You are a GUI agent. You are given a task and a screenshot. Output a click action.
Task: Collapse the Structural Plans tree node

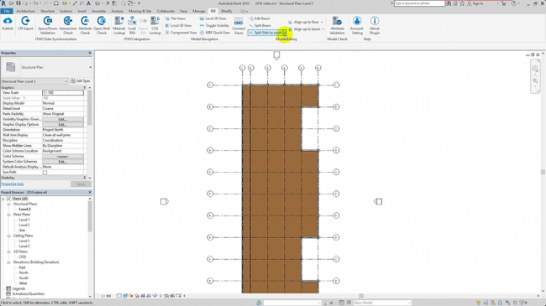pos(8,204)
